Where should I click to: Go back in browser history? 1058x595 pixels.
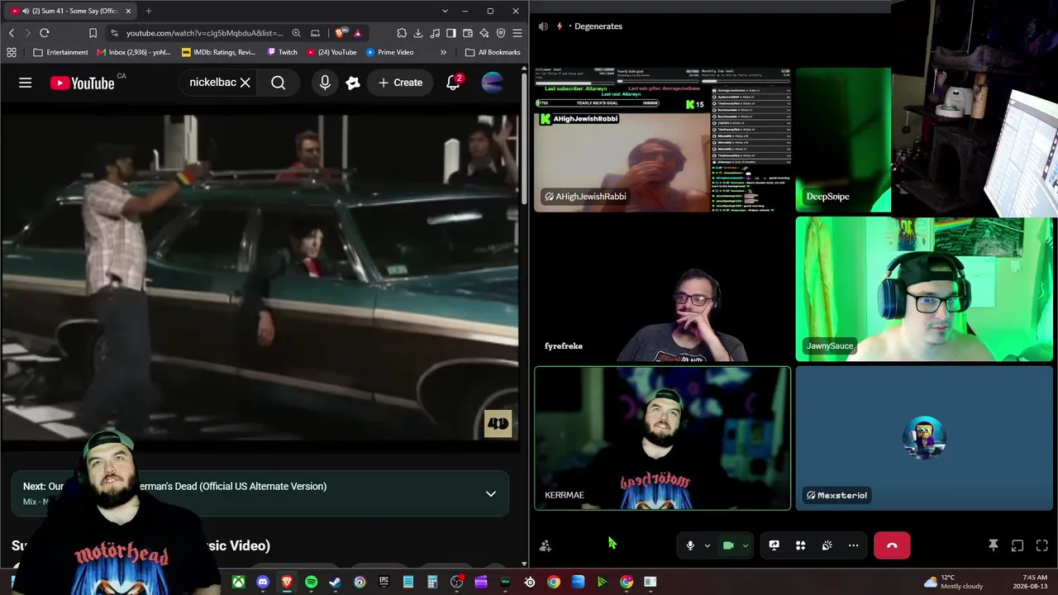(x=12, y=33)
